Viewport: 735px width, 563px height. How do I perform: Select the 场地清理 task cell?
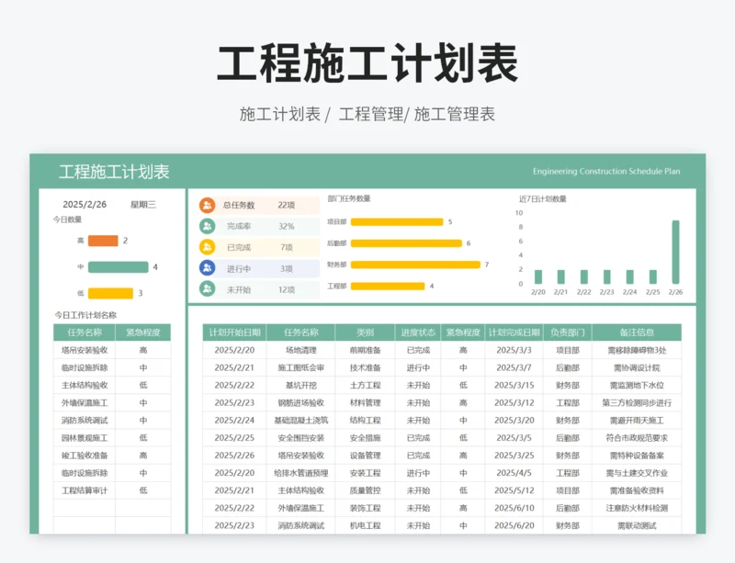[301, 350]
